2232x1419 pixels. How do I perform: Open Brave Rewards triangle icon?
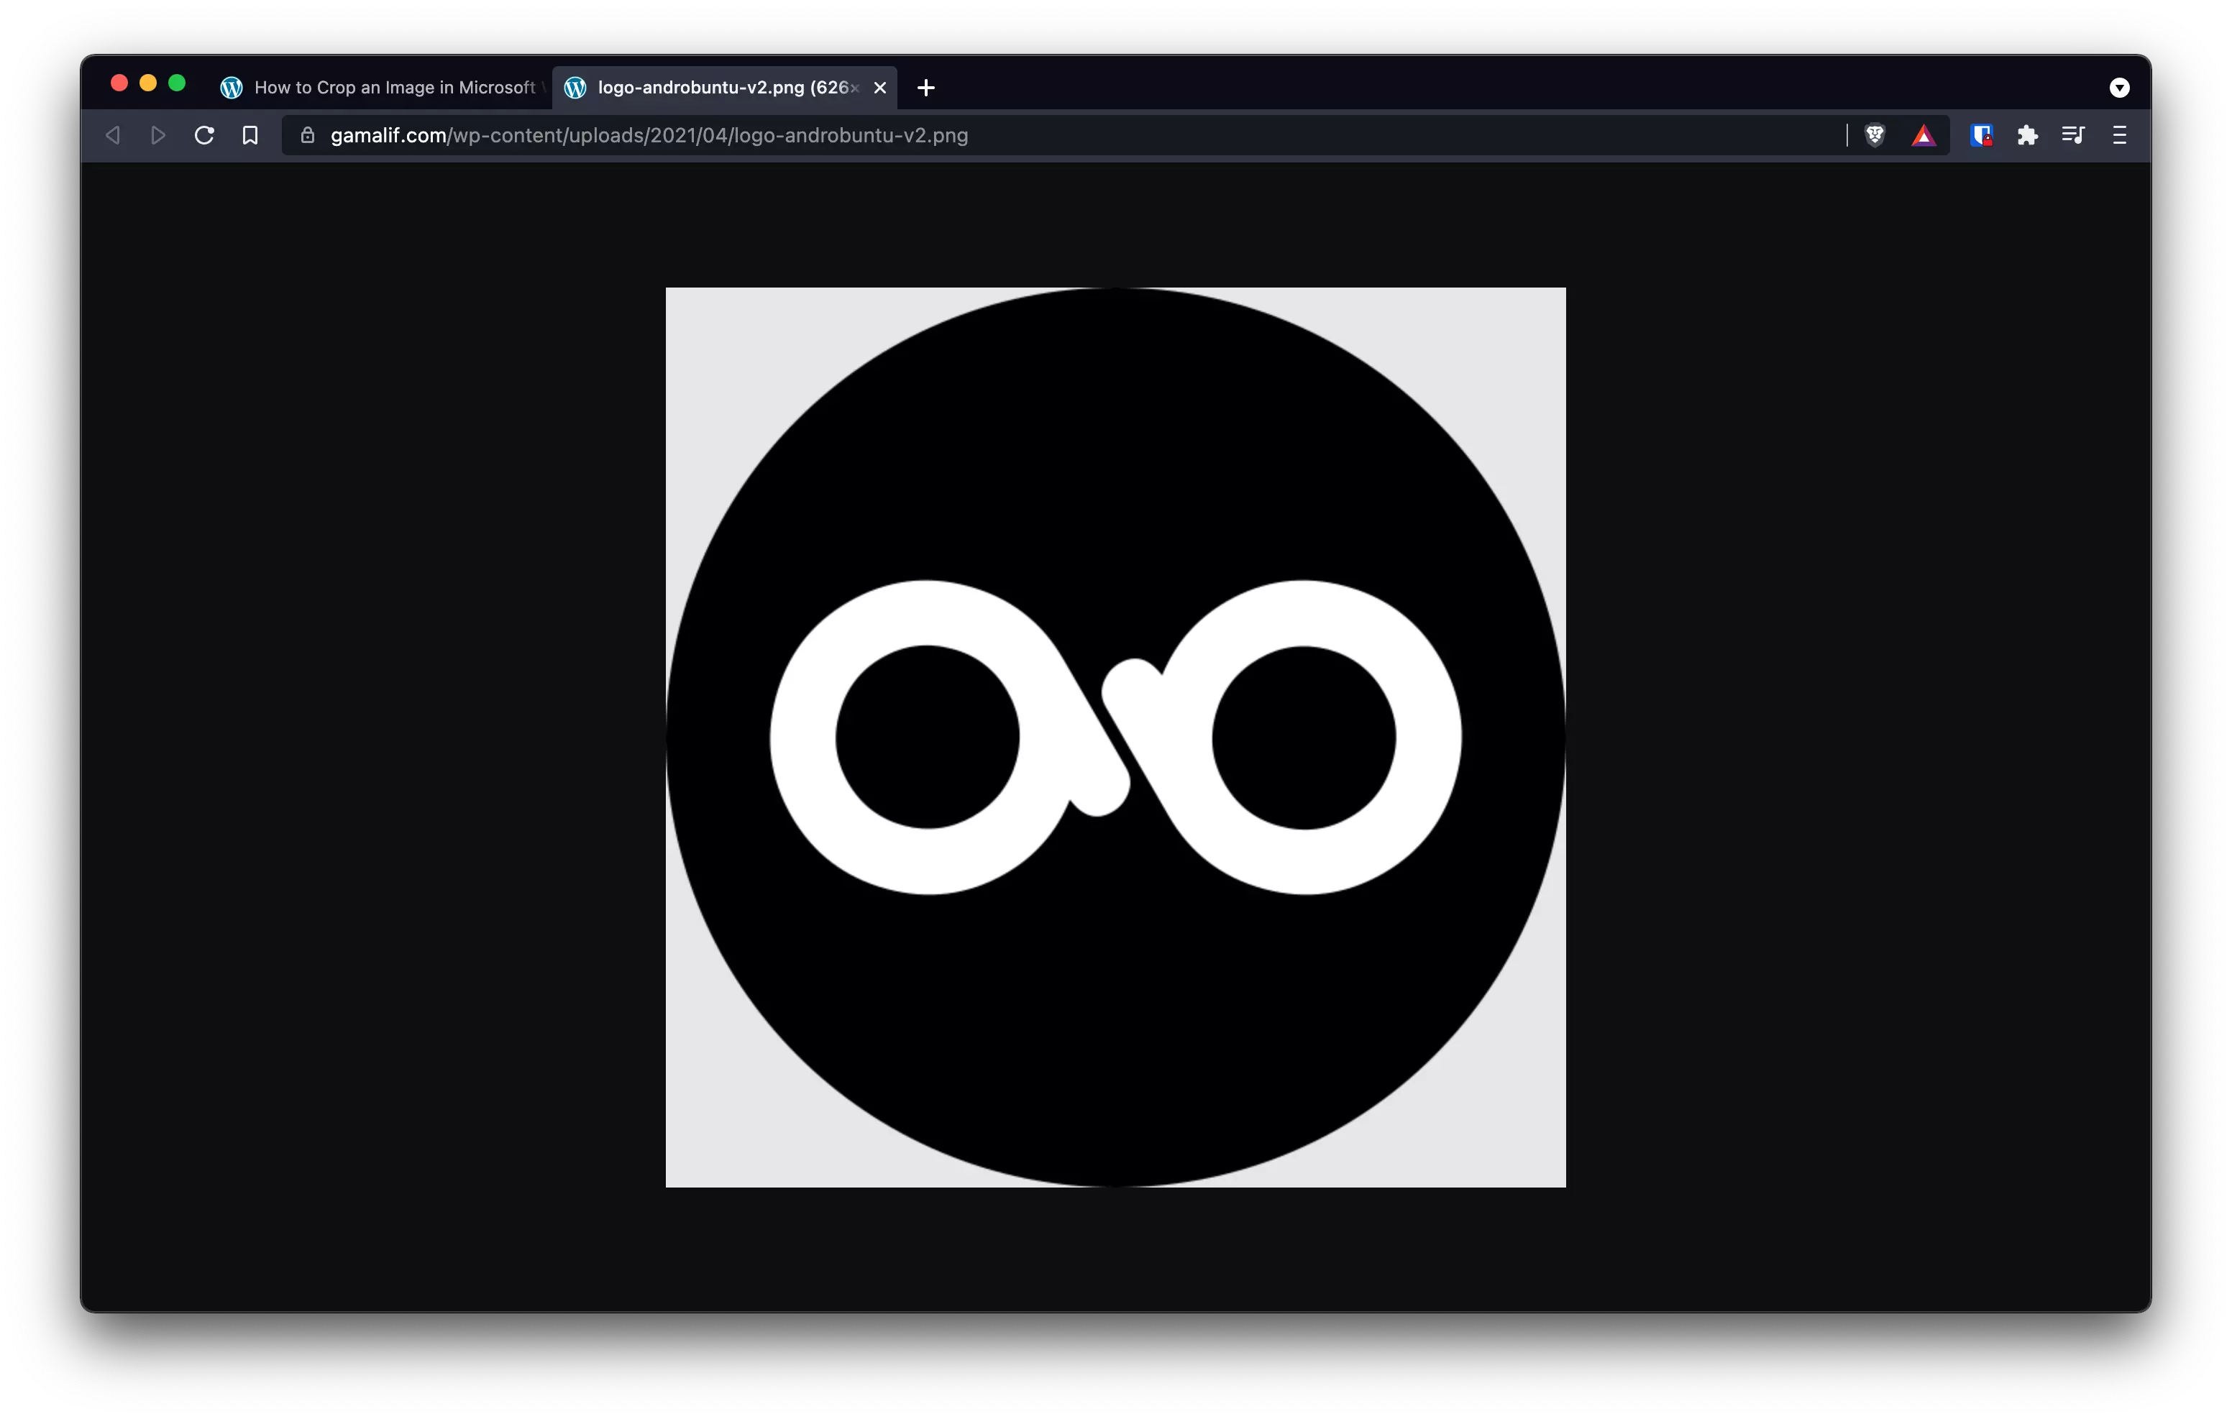pos(1924,135)
